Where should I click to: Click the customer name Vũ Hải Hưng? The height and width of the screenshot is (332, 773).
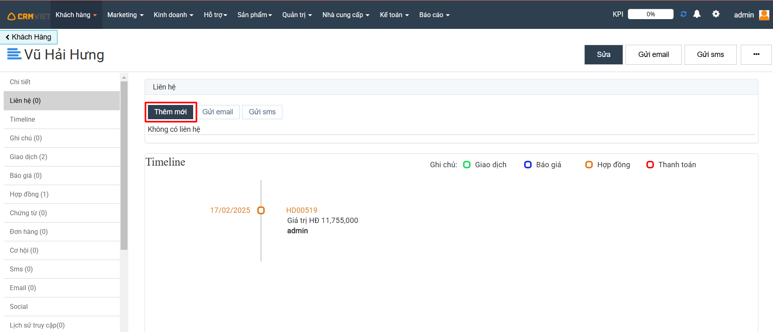click(x=64, y=55)
